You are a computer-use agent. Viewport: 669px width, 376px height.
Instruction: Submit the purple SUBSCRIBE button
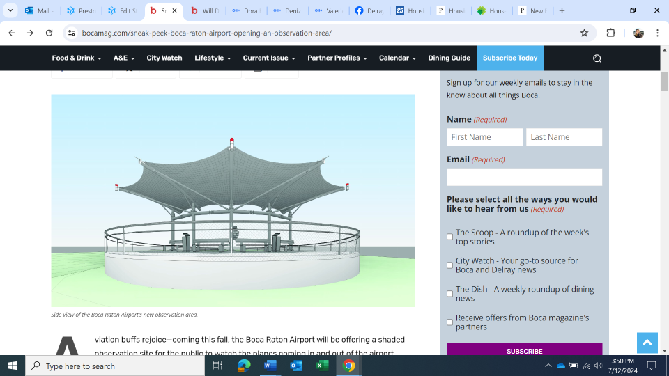[x=524, y=349]
